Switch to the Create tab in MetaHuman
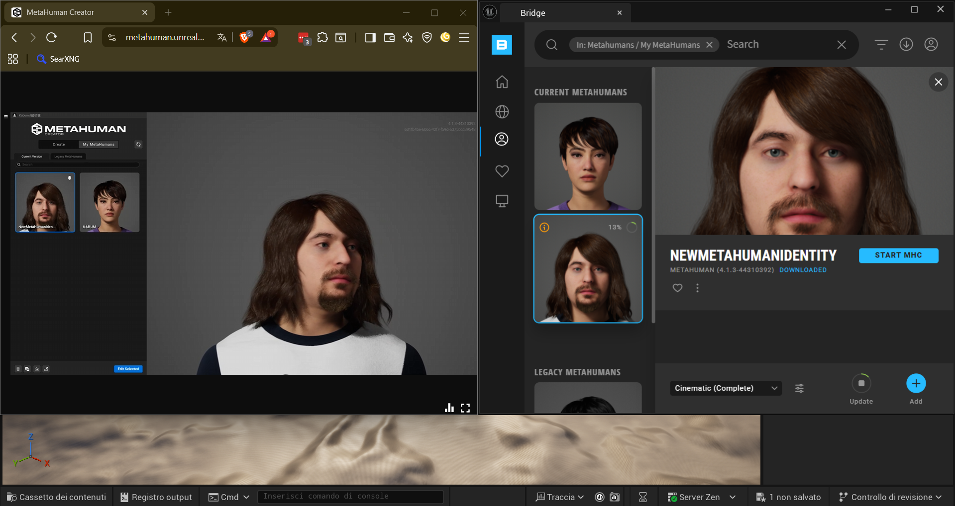Viewport: 955px width, 506px height. 59,145
